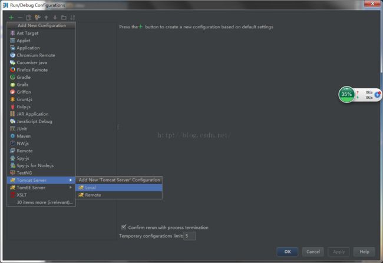Click the Sort Configurations icon
This screenshot has width=383, height=263.
pos(72,18)
